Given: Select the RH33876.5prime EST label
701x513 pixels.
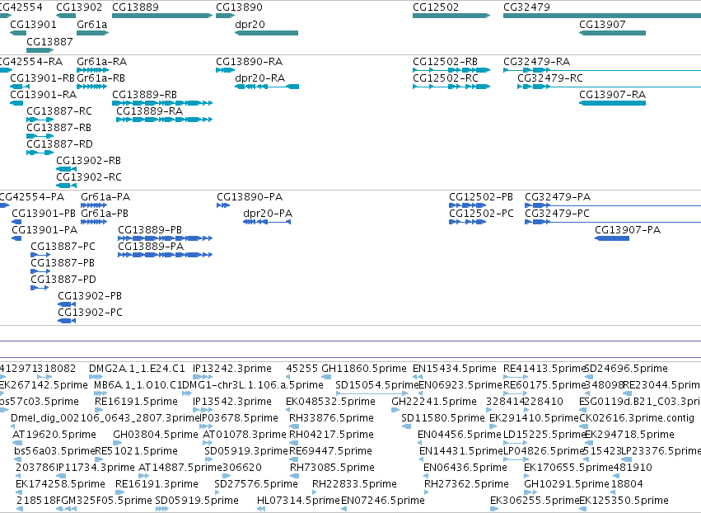Looking at the screenshot, I should coord(331,417).
